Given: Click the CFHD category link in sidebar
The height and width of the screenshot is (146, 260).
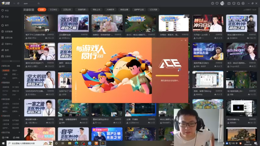Looking at the screenshot, I should coord(5,95).
